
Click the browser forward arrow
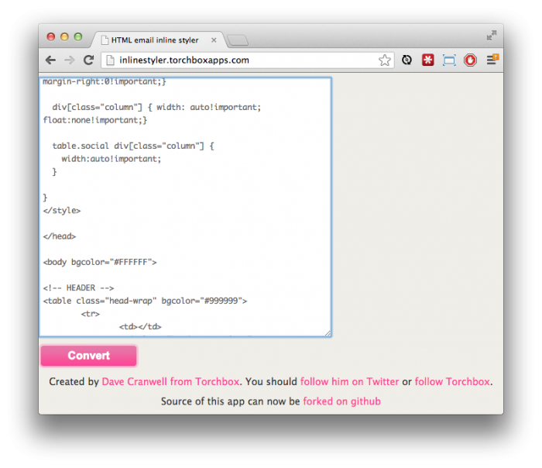point(70,60)
